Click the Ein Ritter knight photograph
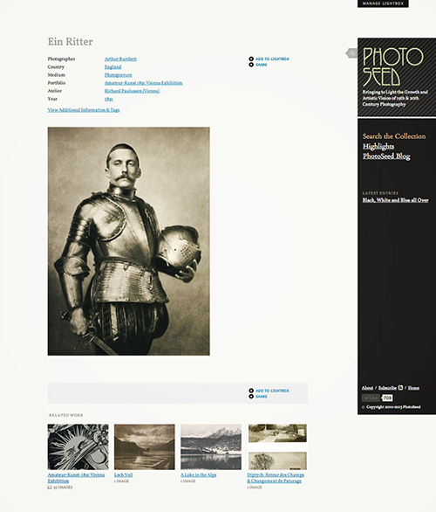 (x=129, y=241)
